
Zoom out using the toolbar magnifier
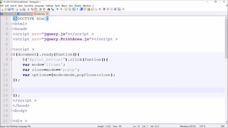pyautogui.click(x=61, y=9)
